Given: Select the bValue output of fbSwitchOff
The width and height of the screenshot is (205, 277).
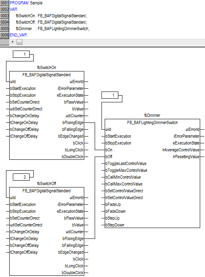Looking at the screenshot, I should pos(78,225).
